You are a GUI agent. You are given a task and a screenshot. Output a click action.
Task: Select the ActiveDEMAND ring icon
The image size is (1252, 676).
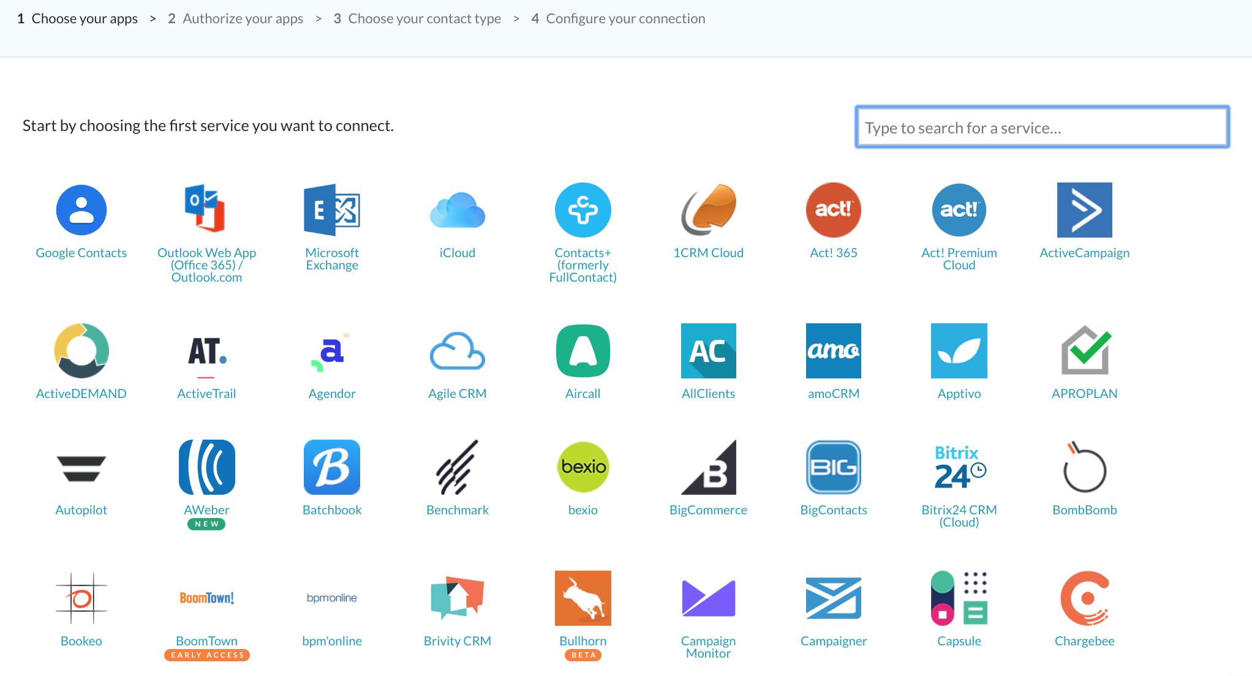pos(81,351)
